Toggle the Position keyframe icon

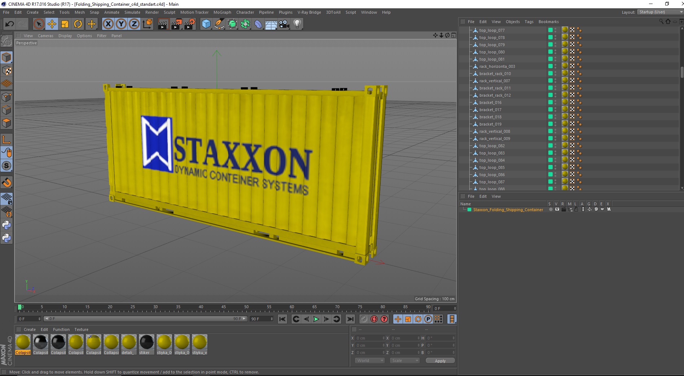pos(398,319)
